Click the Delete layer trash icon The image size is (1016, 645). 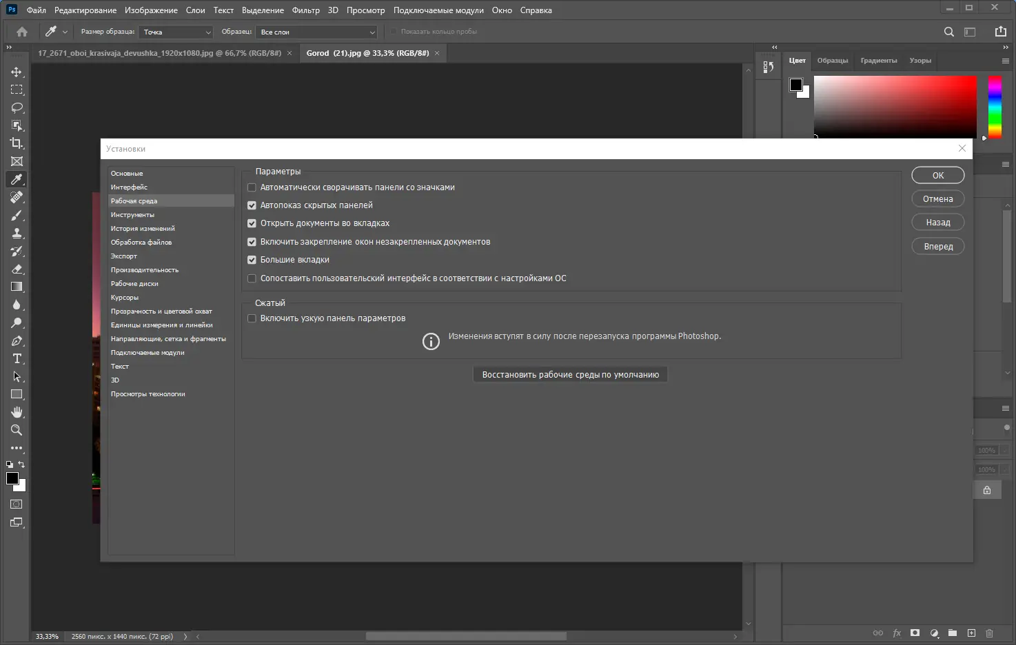point(989,633)
